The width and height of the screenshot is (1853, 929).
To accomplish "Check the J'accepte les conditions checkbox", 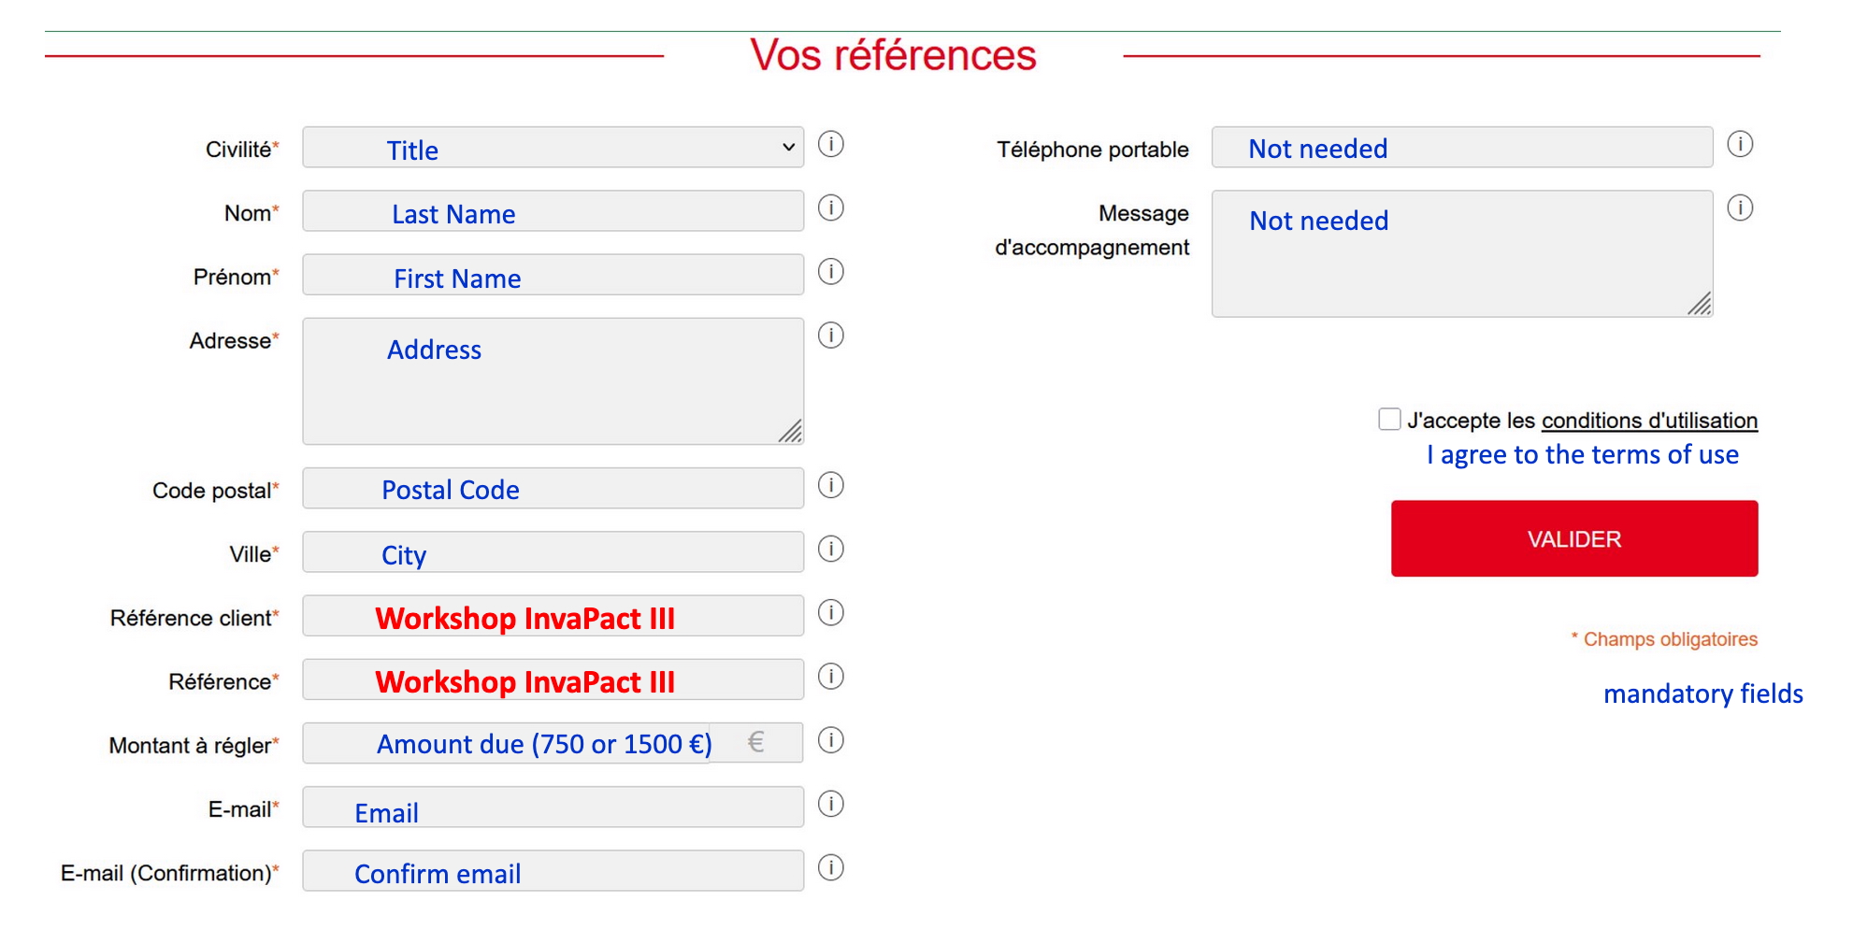I will (1389, 420).
